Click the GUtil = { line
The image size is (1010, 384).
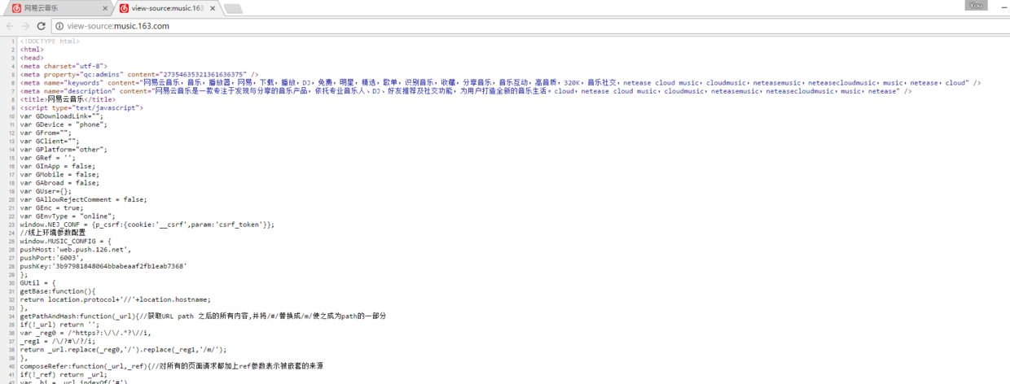point(37,282)
